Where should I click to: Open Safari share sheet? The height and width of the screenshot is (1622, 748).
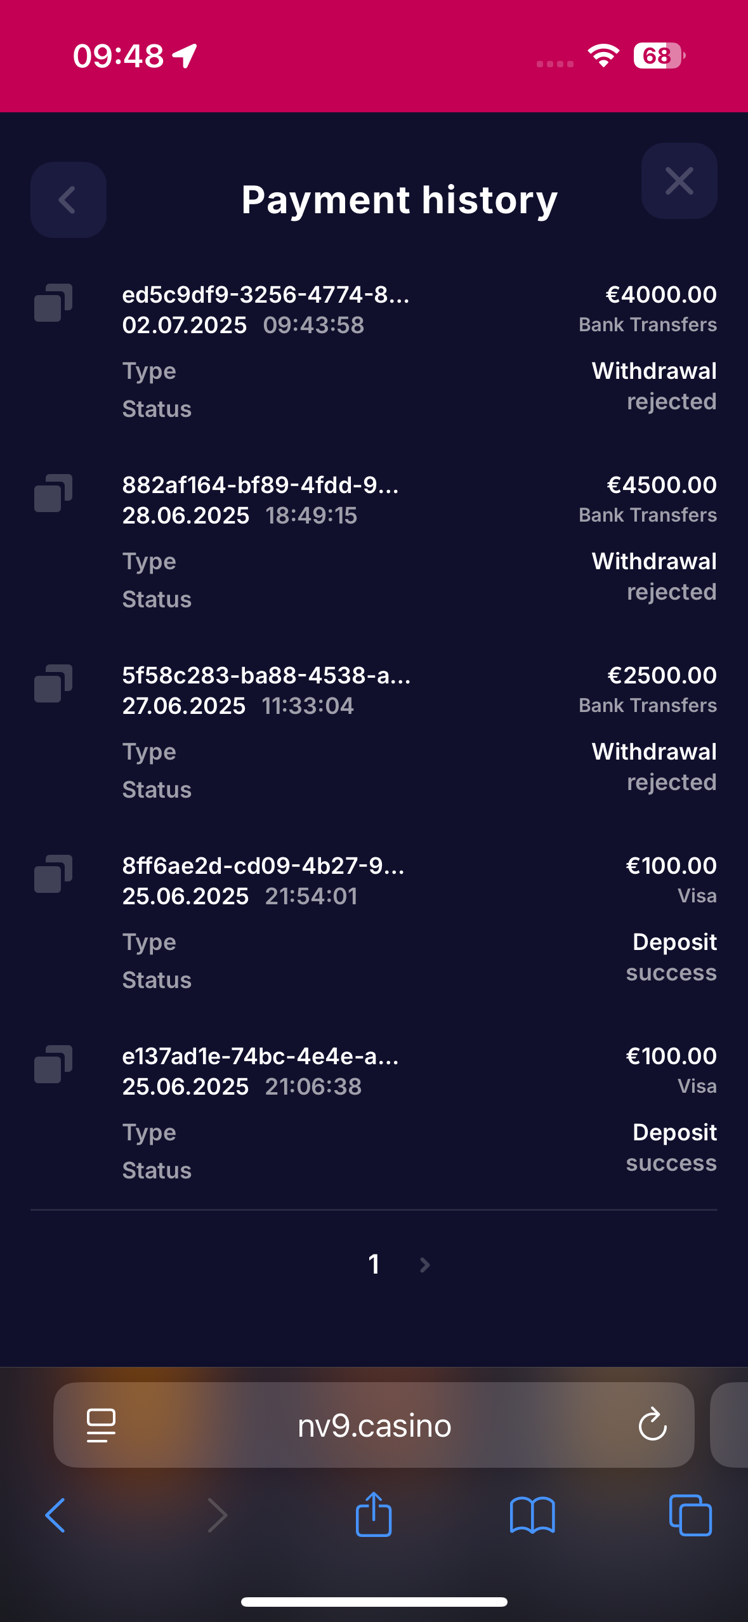click(374, 1514)
